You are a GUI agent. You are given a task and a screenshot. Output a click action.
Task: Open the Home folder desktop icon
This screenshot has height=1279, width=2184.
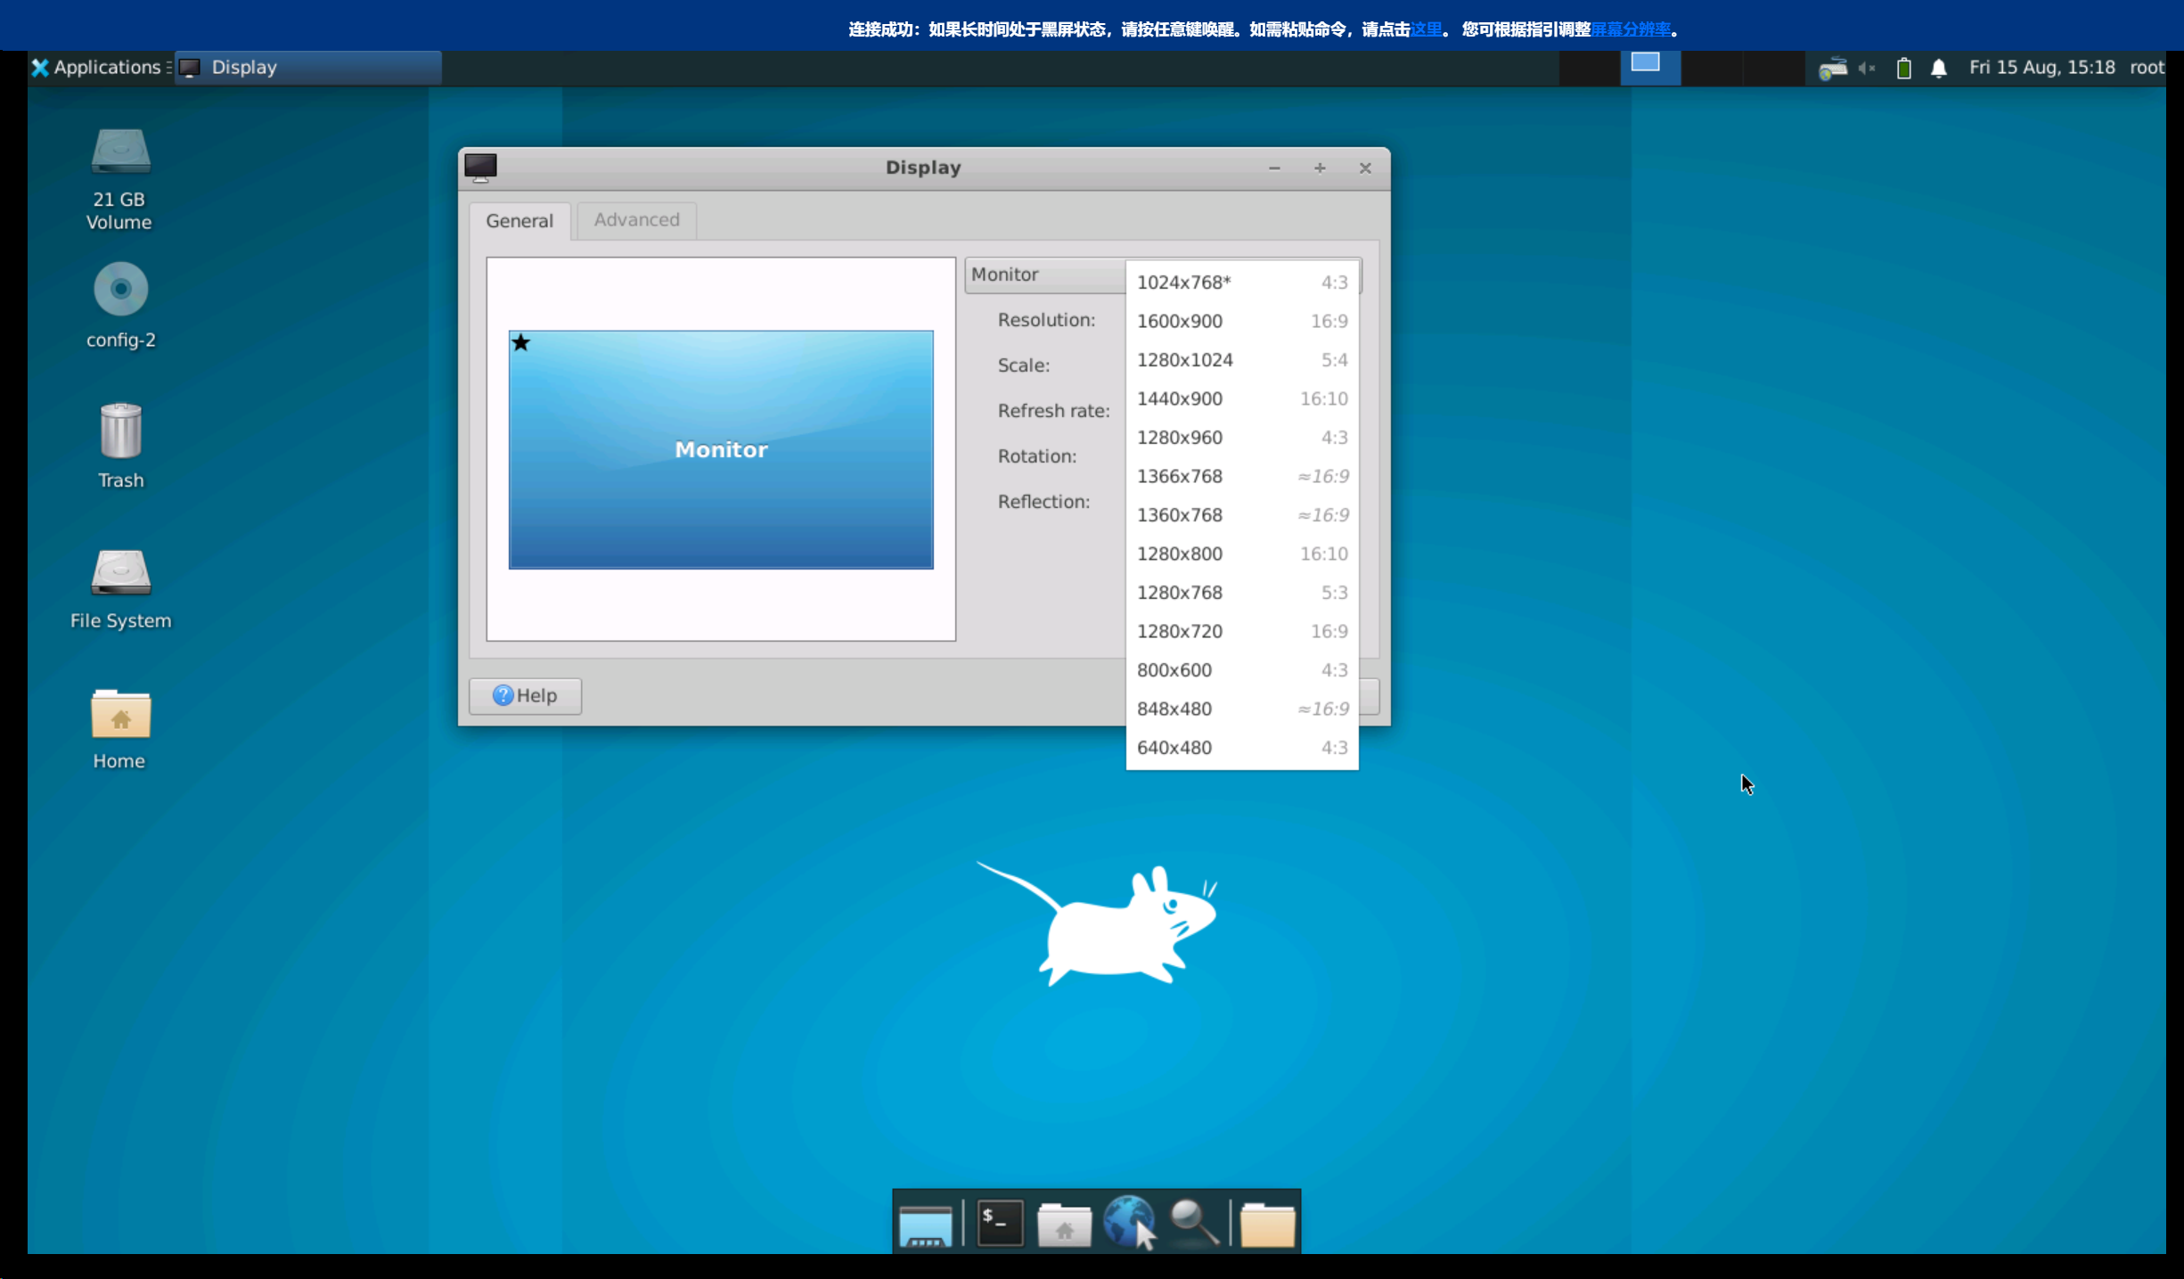120,715
